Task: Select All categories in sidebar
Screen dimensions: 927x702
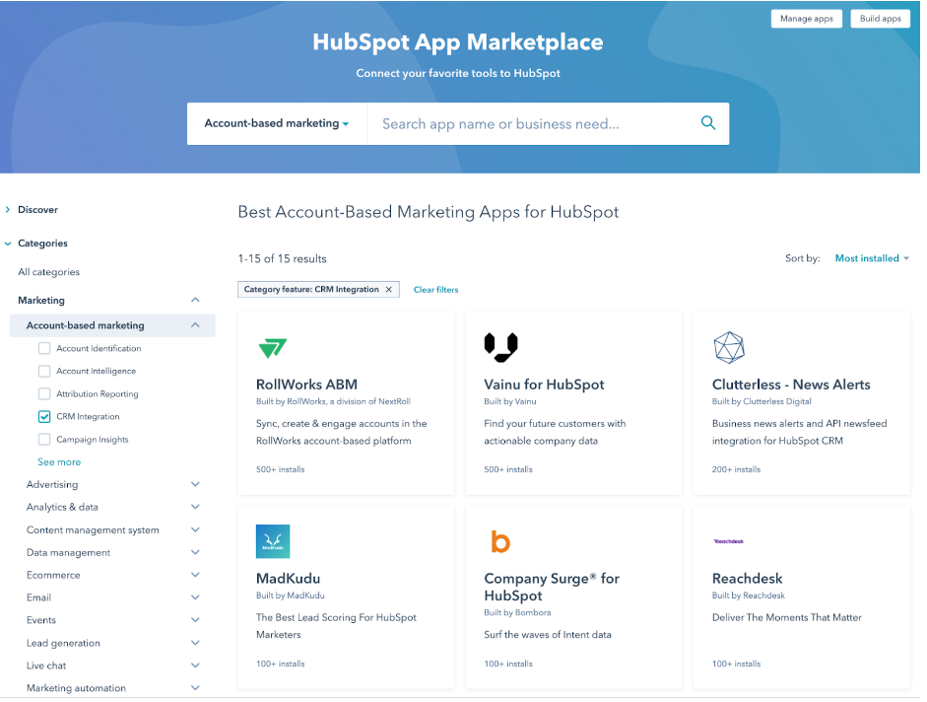Action: [48, 272]
